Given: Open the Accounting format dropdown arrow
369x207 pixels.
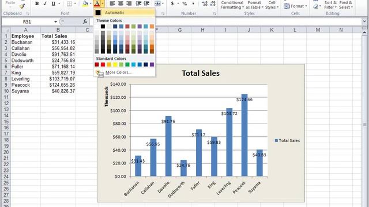Looking at the screenshot, I should 178,3.
